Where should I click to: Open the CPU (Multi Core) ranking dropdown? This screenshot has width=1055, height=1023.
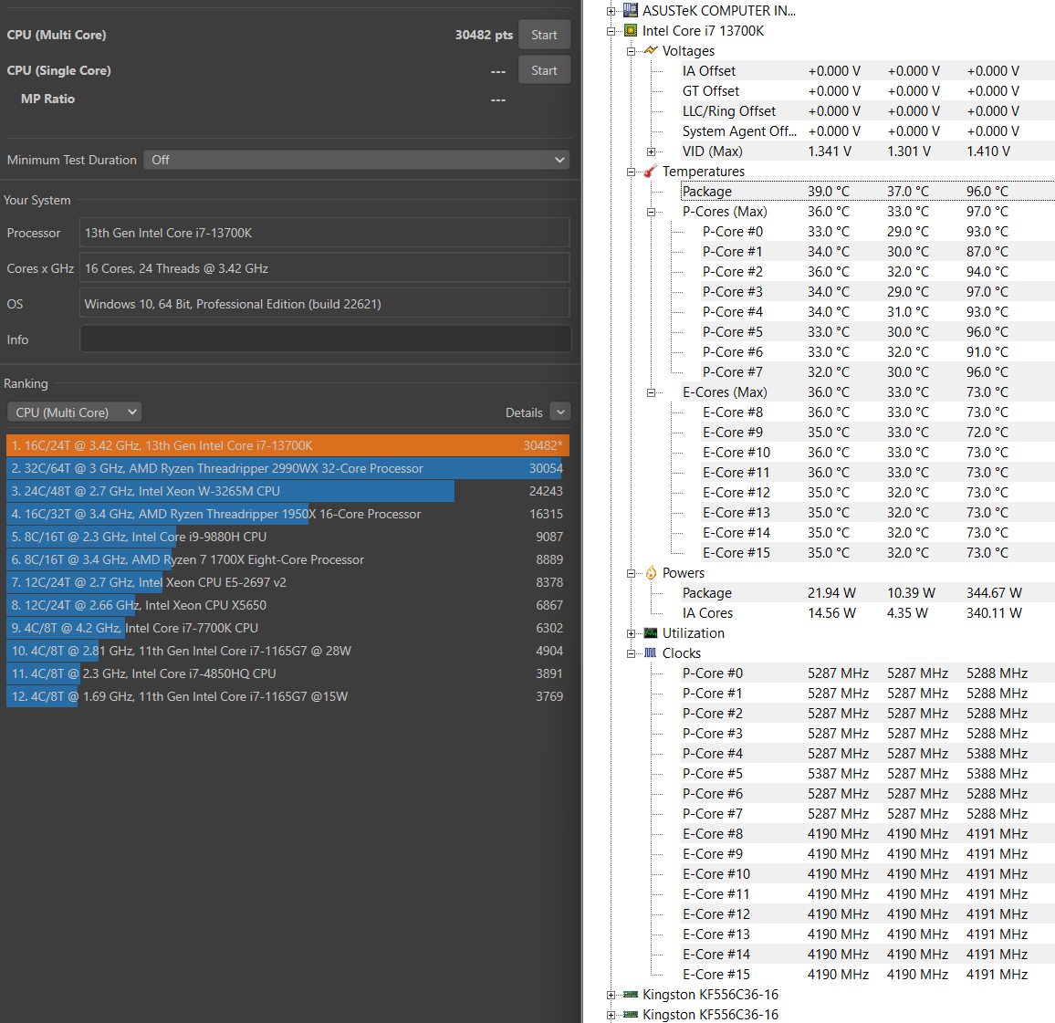pos(74,412)
